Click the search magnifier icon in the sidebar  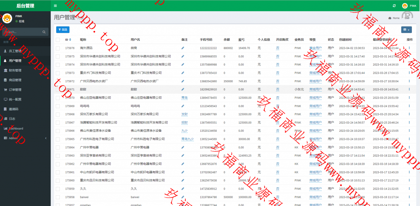point(44,32)
